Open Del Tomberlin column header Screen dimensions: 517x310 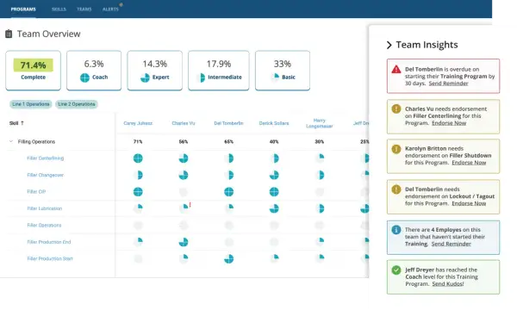(x=228, y=123)
